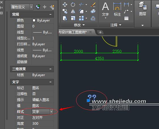Click the ByLayer color swatch
The height and width of the screenshot is (129, 159).
[34, 20]
